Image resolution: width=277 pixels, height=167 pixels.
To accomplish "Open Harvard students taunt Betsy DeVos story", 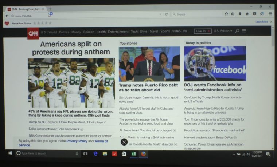I will point(208,138).
